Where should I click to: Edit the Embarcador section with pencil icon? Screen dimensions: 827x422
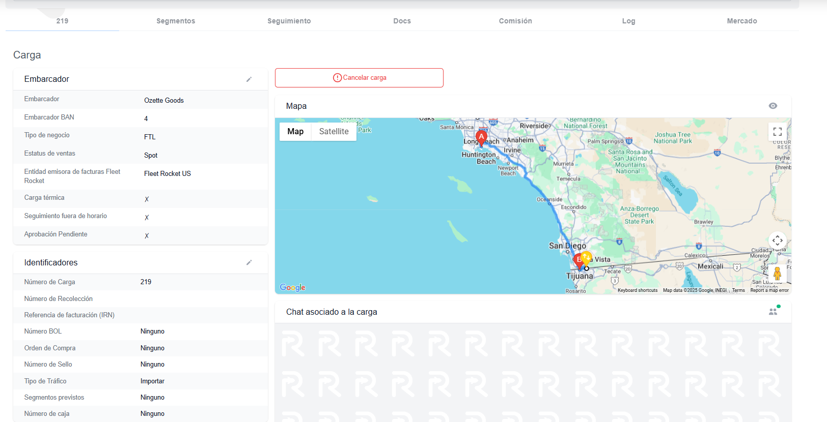(x=249, y=79)
